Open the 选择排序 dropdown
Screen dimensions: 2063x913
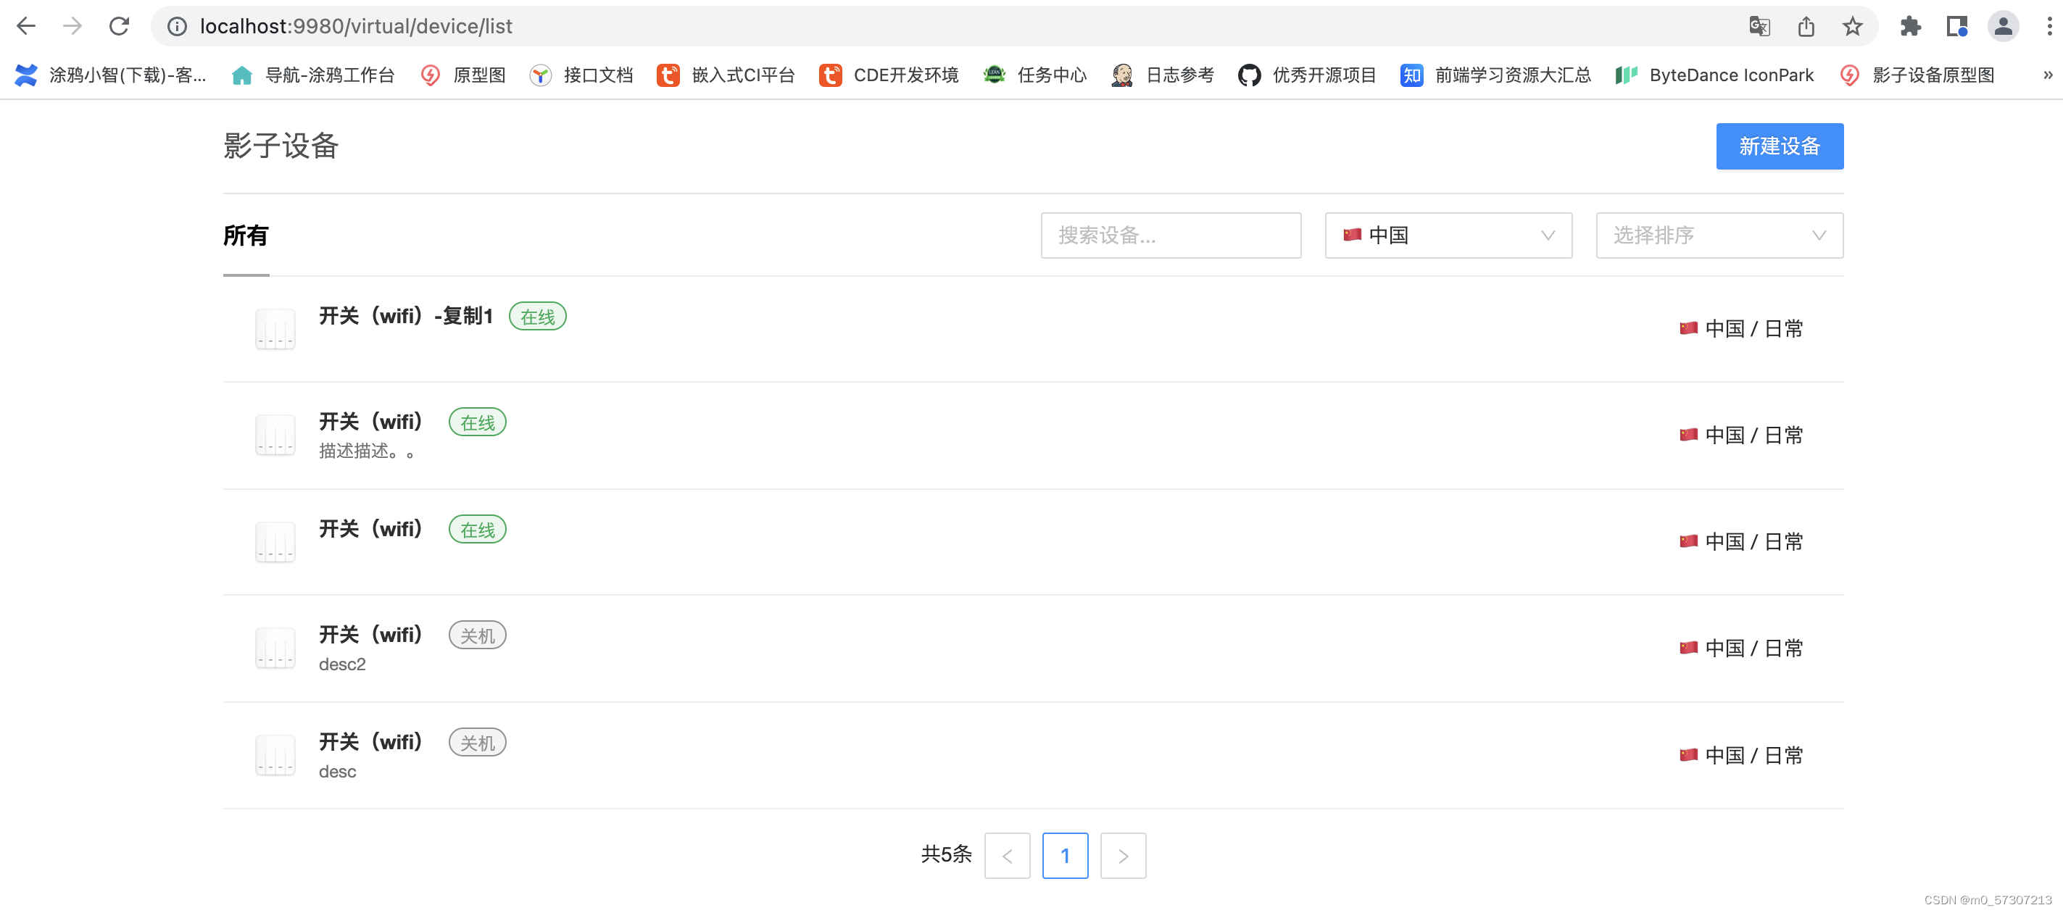pyautogui.click(x=1719, y=235)
